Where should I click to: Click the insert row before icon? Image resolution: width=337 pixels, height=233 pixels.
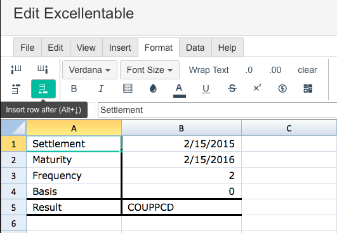pos(16,89)
